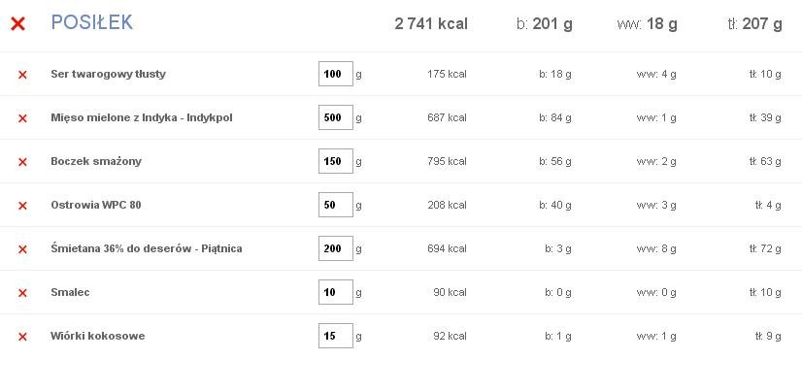Edit Śmietana 200 g amount field
Screen dimensions: 802x392
pyautogui.click(x=336, y=248)
